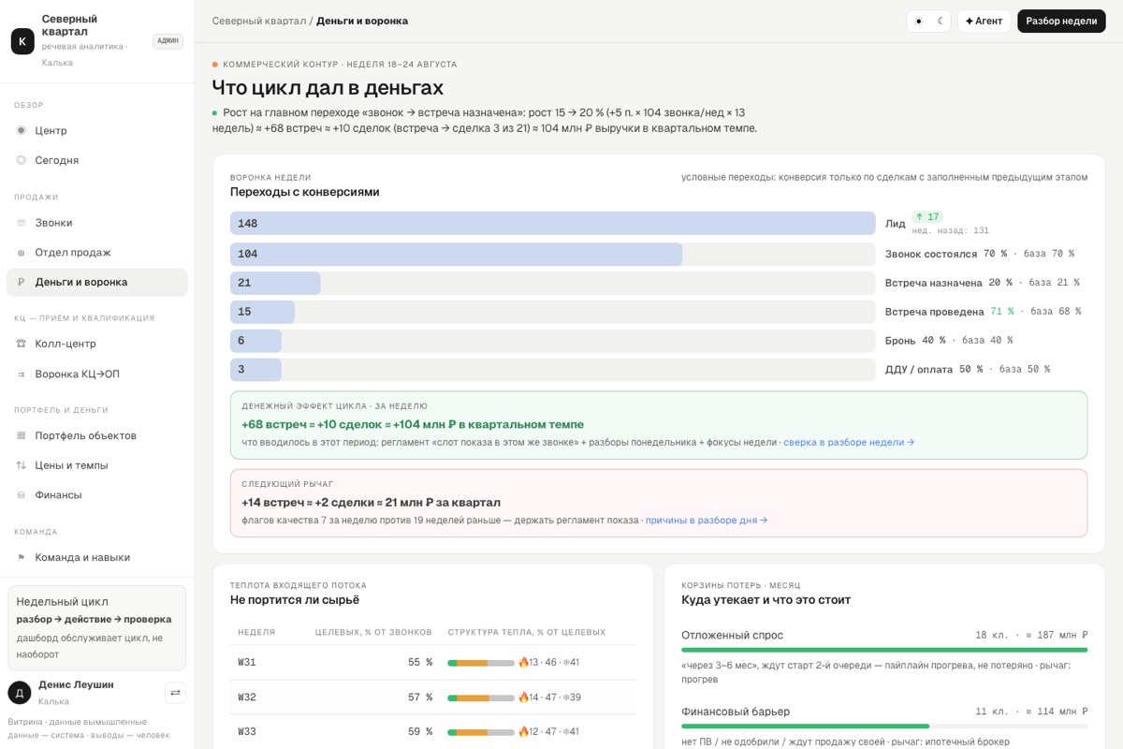Click the grid icon beside Портфель объектов

click(x=22, y=435)
